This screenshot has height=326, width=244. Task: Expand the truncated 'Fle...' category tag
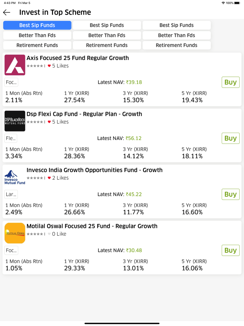pos(11,138)
